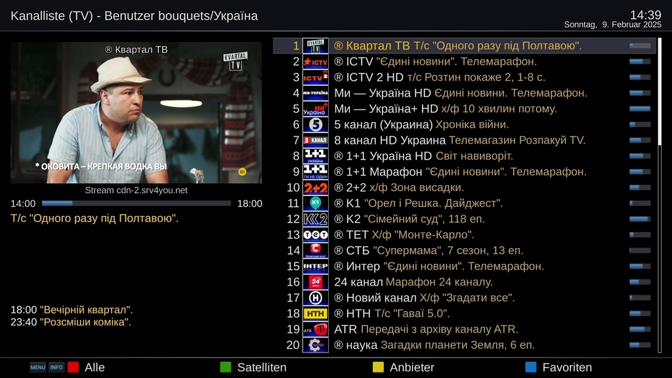The height and width of the screenshot is (378, 672).
Task: Select the Интер channel row
Action: [465, 266]
